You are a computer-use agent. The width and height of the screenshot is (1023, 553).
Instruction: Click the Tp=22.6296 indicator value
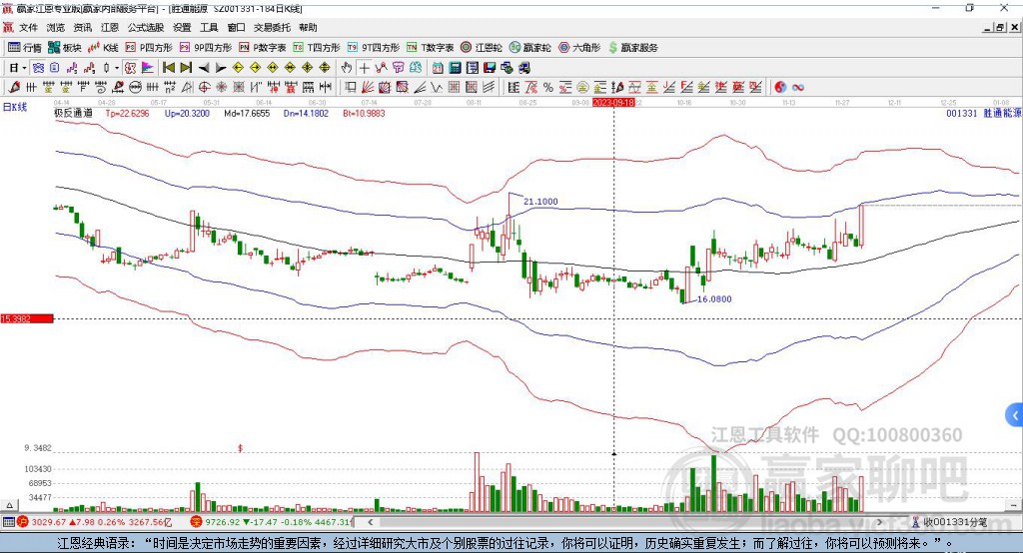127,113
